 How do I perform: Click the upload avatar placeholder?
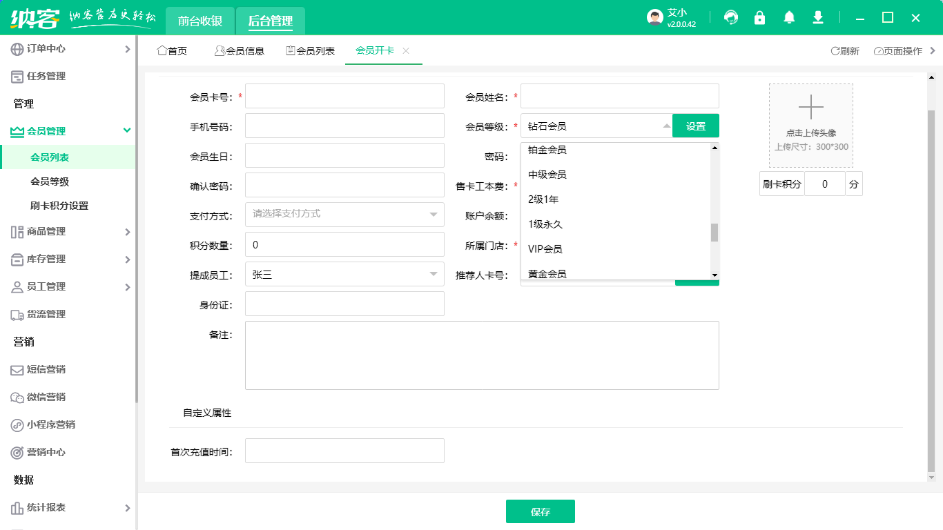(x=810, y=124)
